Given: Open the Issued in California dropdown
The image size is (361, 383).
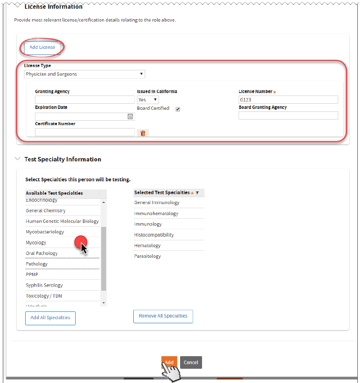Looking at the screenshot, I should 148,100.
